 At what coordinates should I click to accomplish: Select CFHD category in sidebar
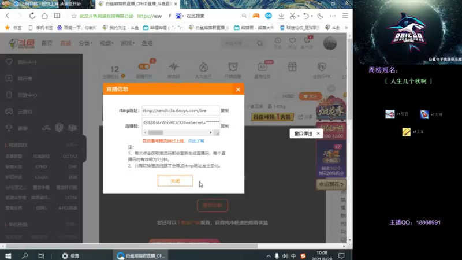pos(41,167)
